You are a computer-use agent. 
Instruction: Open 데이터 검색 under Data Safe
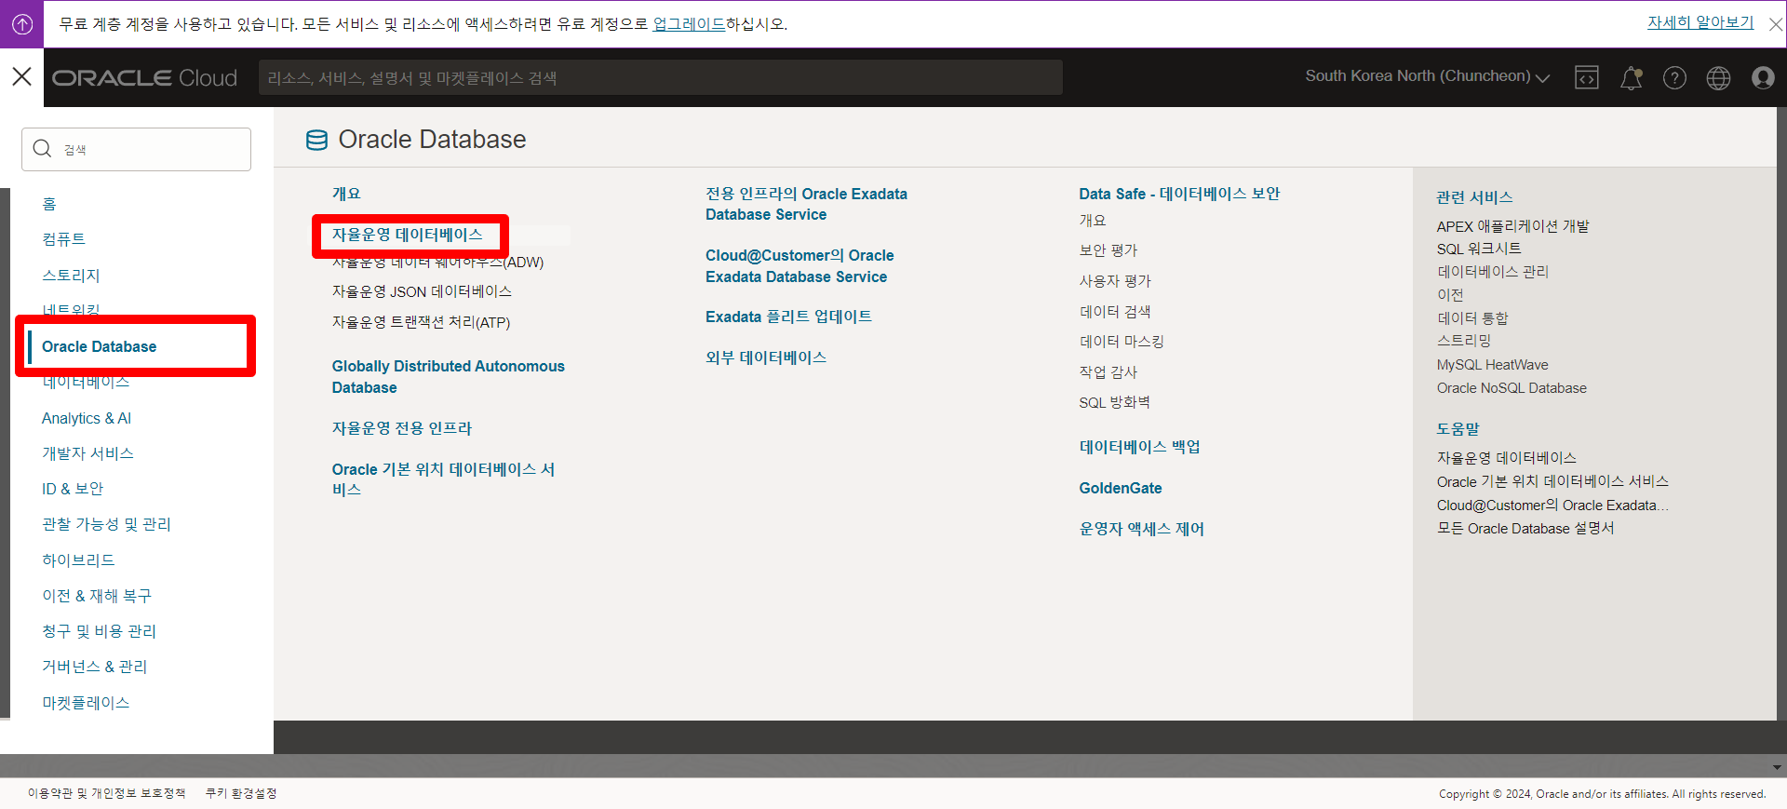[1115, 312]
